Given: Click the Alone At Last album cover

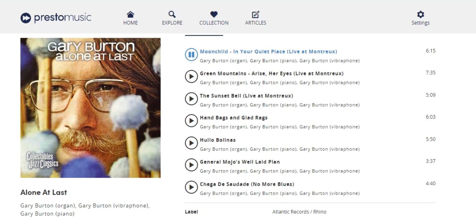Looking at the screenshot, I should (91, 108).
